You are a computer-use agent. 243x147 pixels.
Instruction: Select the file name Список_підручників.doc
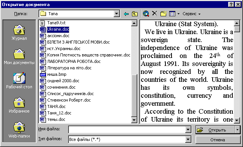click(70, 94)
